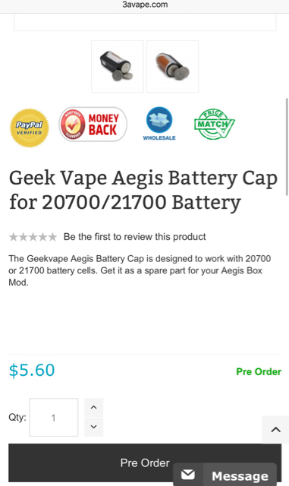Click the $5.60 price label
The width and height of the screenshot is (289, 486).
[x=32, y=371]
